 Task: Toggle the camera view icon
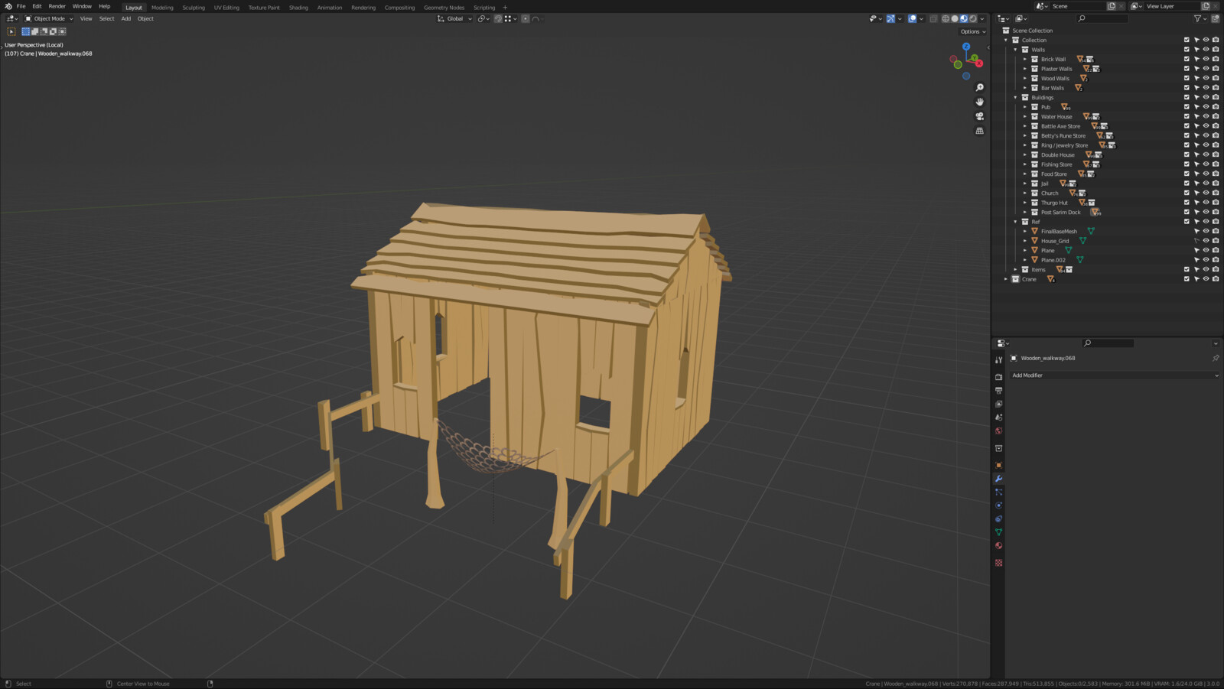(x=979, y=116)
